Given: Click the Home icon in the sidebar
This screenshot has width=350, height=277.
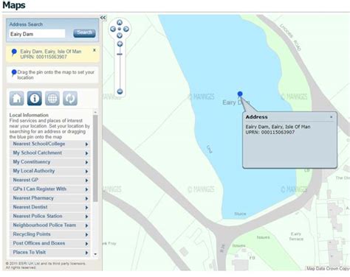Looking at the screenshot, I should click(17, 98).
